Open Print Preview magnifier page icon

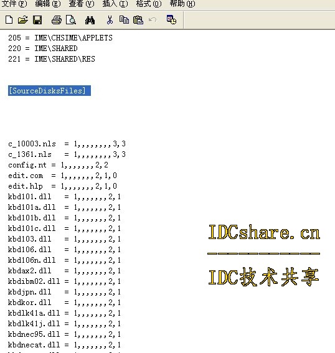(x=71, y=20)
